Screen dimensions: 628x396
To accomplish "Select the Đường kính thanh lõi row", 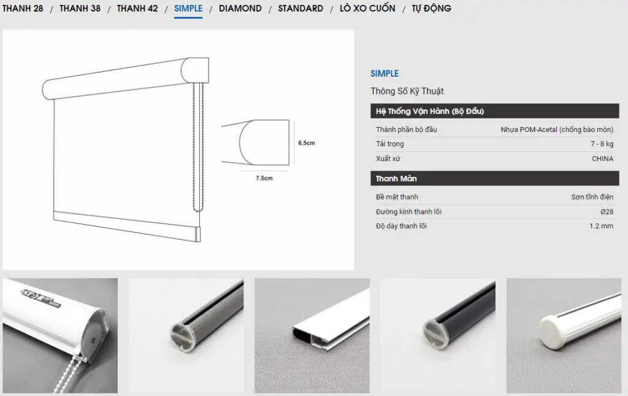I will [x=495, y=212].
